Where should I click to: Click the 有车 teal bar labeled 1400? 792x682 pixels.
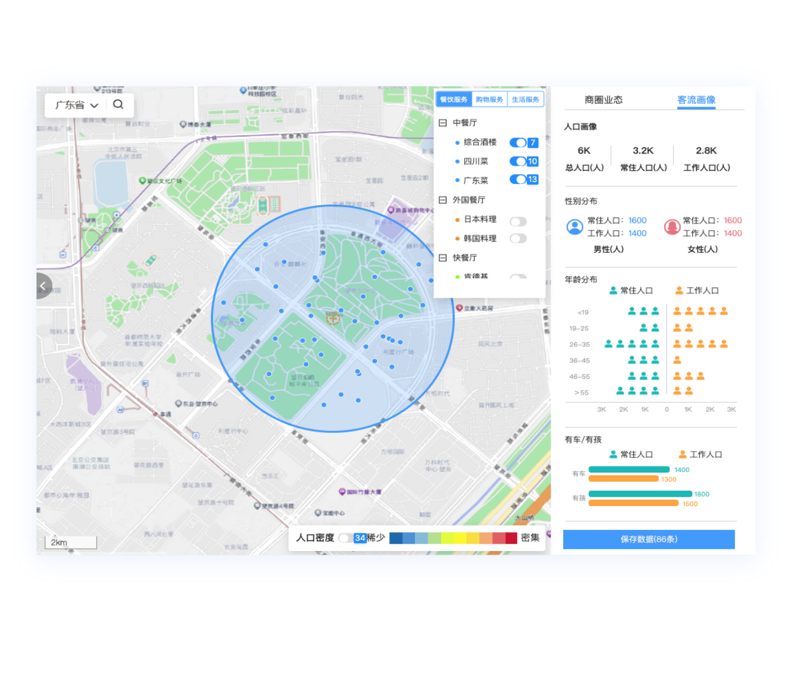(629, 469)
